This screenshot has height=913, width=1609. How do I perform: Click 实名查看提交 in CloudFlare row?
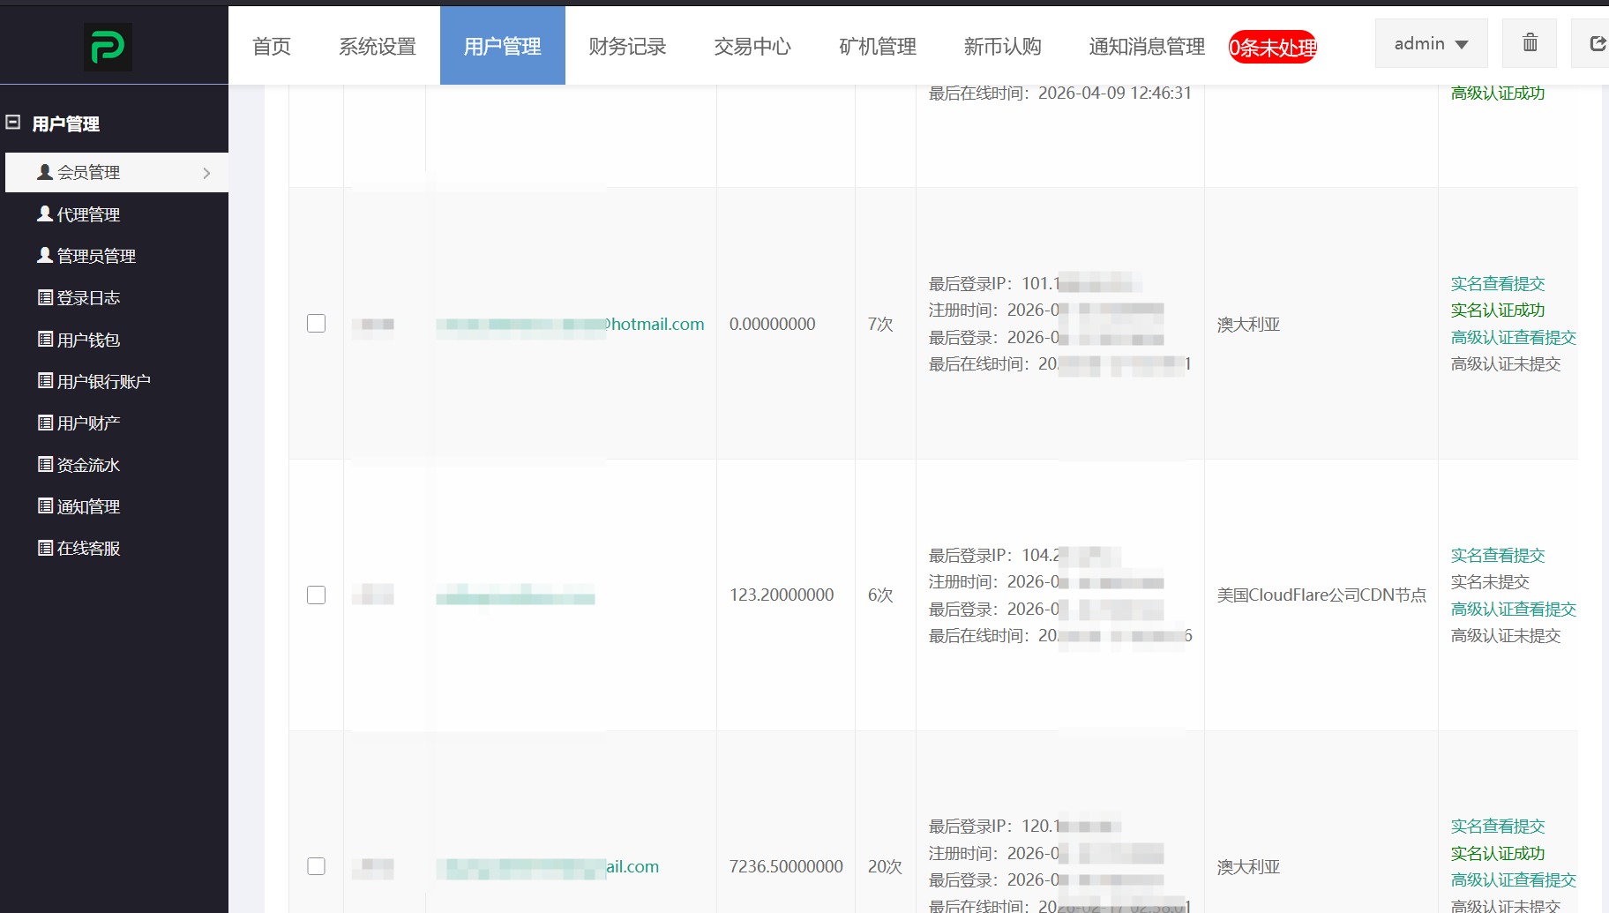[1498, 555]
